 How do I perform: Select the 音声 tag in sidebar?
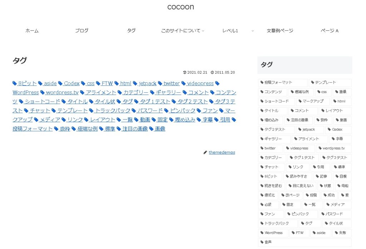coord(268,242)
